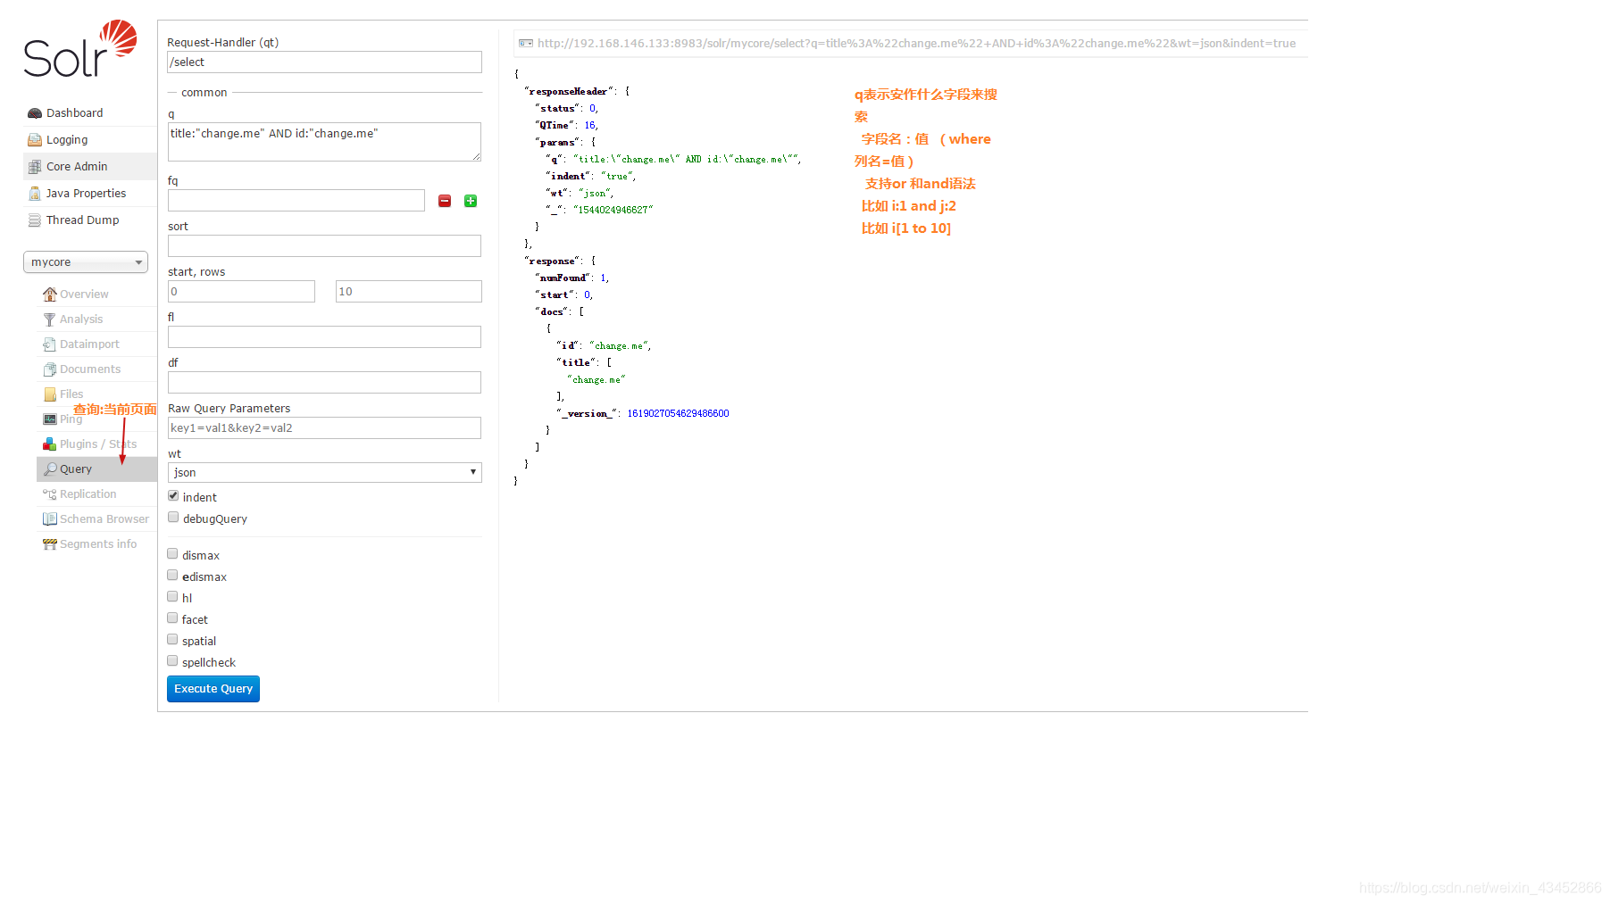
Task: Click the sort input field
Action: click(324, 246)
